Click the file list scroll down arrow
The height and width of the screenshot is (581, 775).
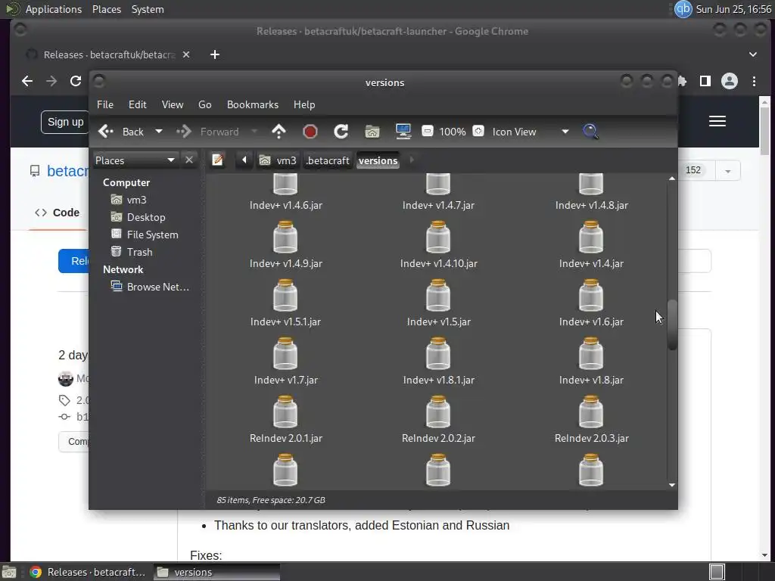pos(672,485)
